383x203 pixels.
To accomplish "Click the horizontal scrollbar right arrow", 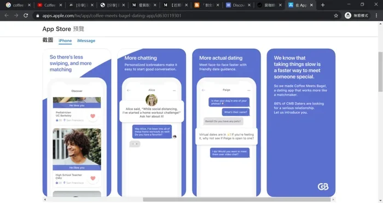I will click(333, 200).
